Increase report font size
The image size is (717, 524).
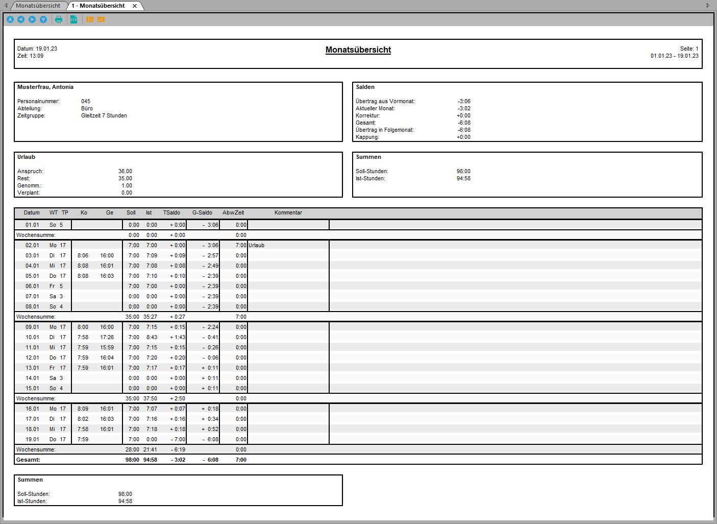101,19
